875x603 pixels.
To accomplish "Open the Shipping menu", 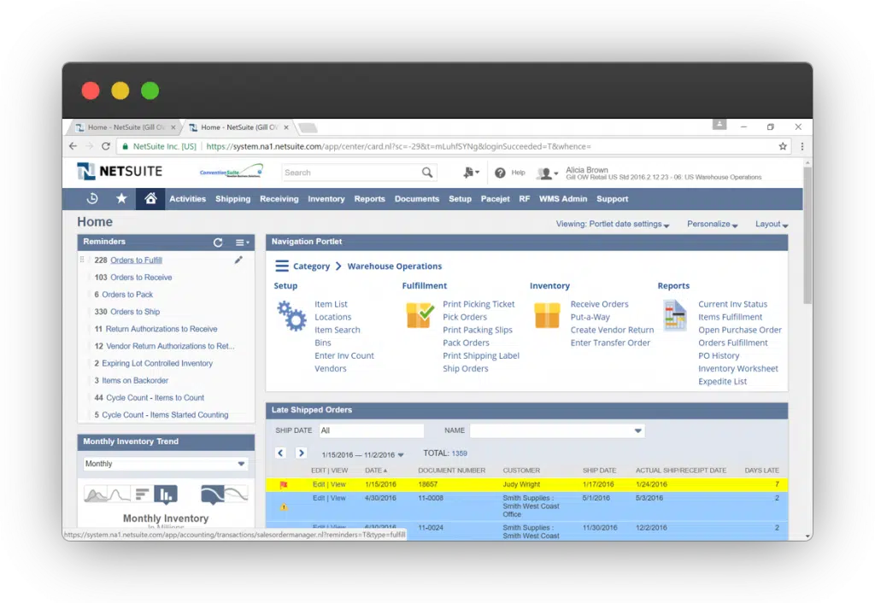I will click(x=232, y=199).
